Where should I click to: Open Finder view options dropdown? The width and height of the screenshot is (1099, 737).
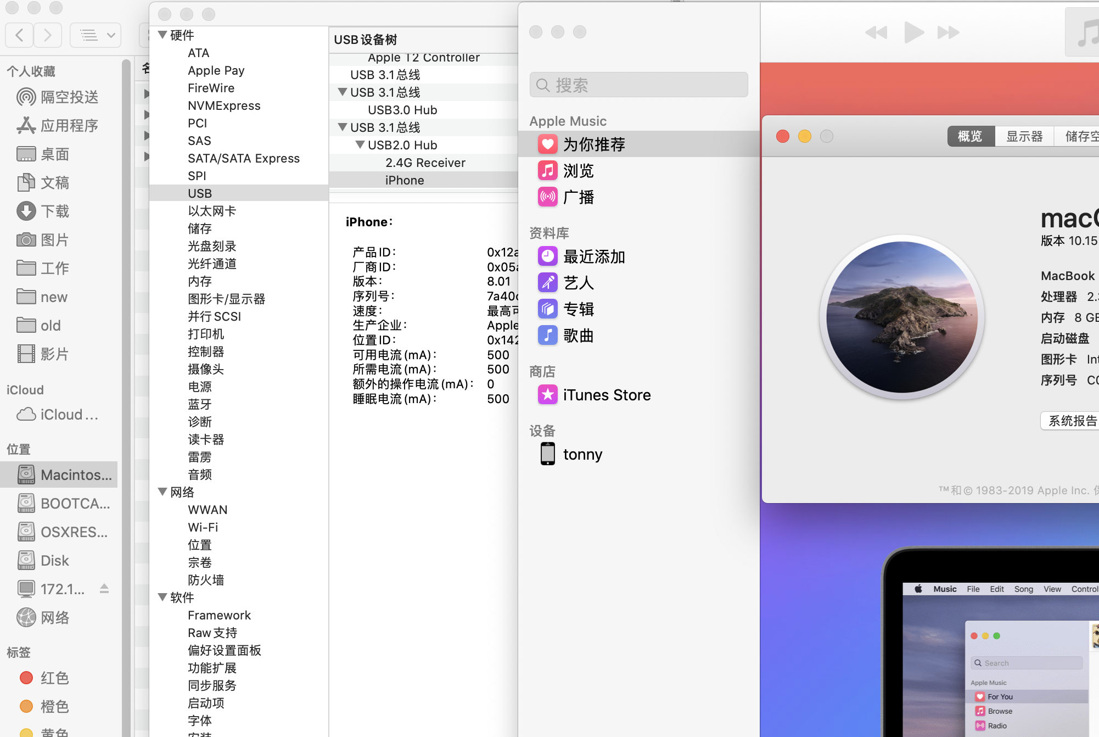(x=96, y=36)
